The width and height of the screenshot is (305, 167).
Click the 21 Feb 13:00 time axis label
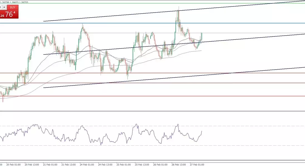pos(69,164)
